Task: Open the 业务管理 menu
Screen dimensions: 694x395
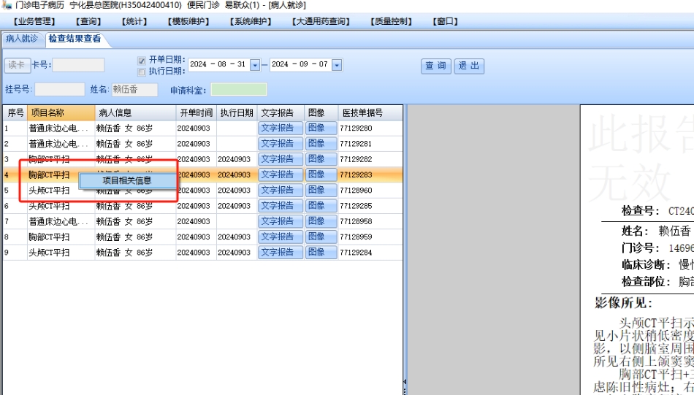Action: [34, 21]
